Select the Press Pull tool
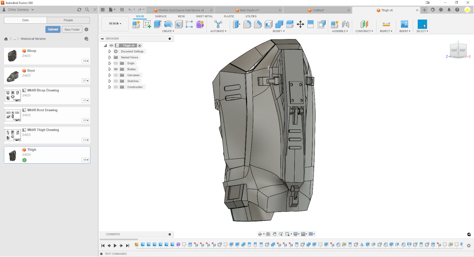This screenshot has width=474, height=257. click(236, 24)
